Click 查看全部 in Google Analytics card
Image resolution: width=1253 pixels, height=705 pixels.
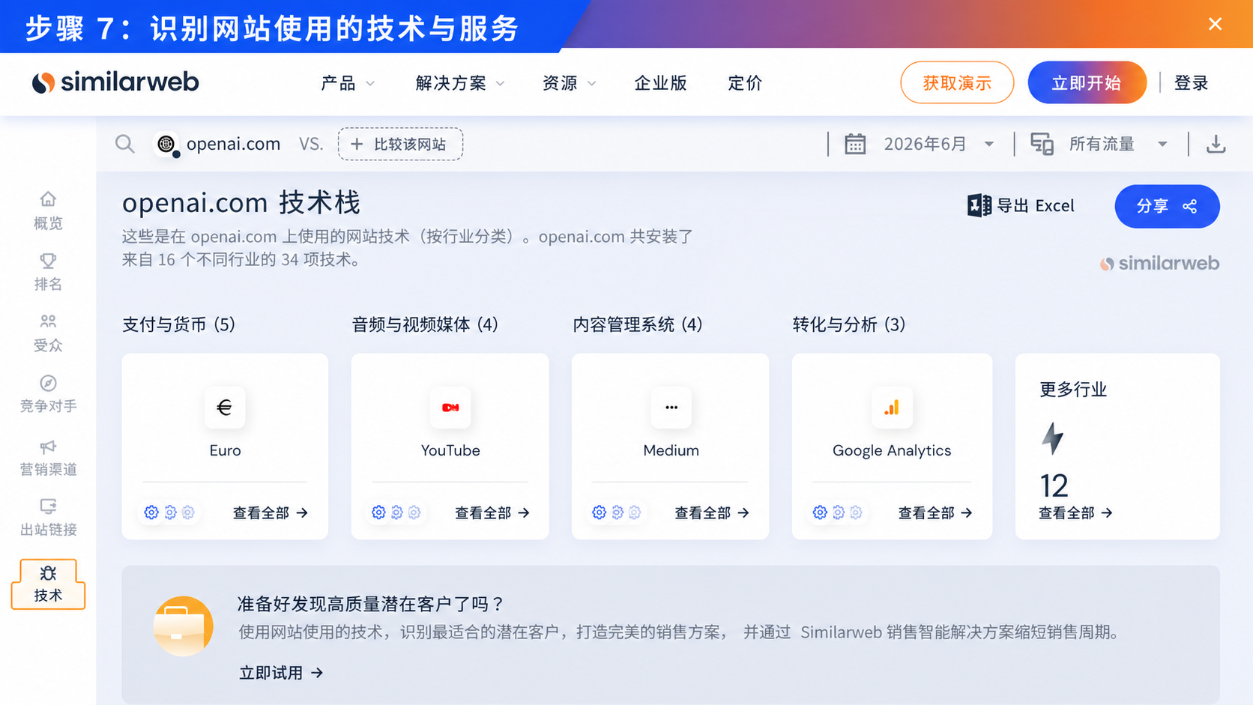(935, 512)
